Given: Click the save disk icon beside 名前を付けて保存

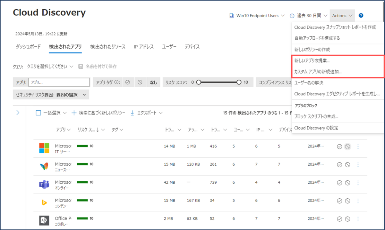Looking at the screenshot, I should coord(81,67).
